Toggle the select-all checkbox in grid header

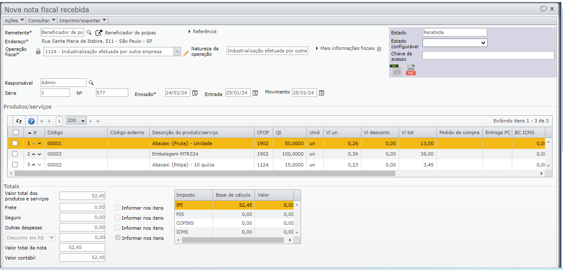[x=16, y=132]
